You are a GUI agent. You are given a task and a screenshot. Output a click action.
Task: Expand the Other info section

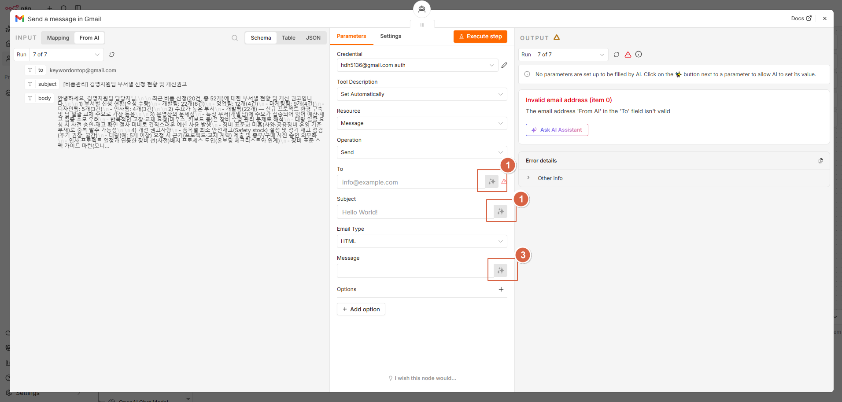(544, 178)
